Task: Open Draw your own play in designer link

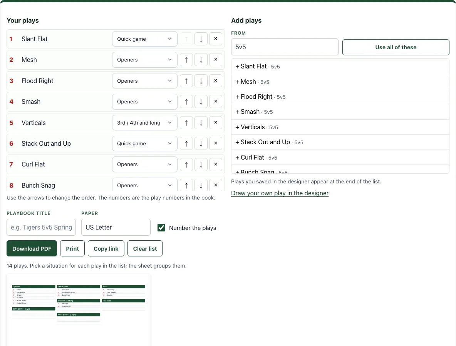Action: coord(280,193)
